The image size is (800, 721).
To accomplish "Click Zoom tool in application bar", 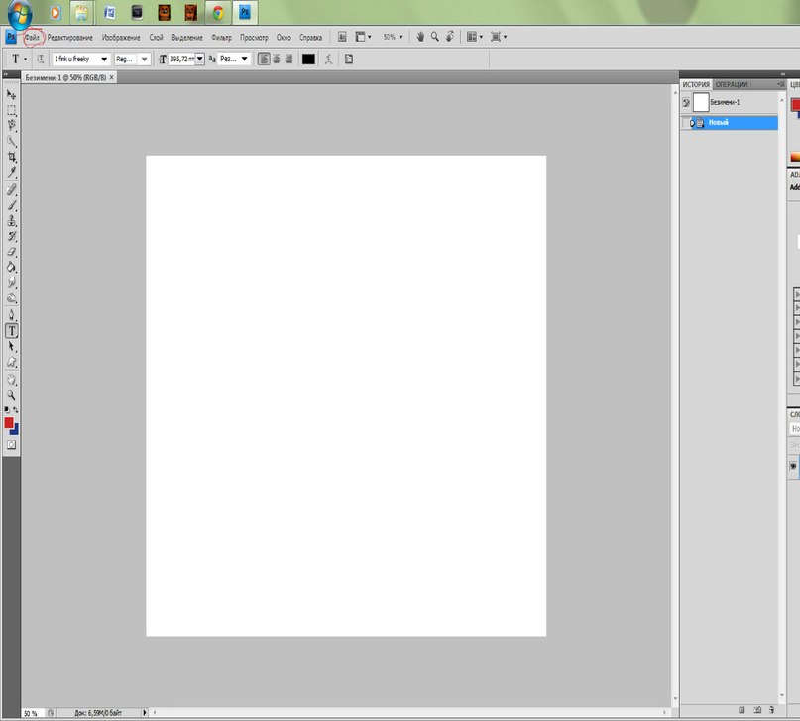I will [x=435, y=37].
